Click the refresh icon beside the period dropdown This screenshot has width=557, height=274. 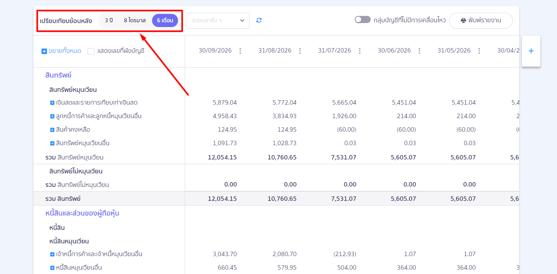259,20
